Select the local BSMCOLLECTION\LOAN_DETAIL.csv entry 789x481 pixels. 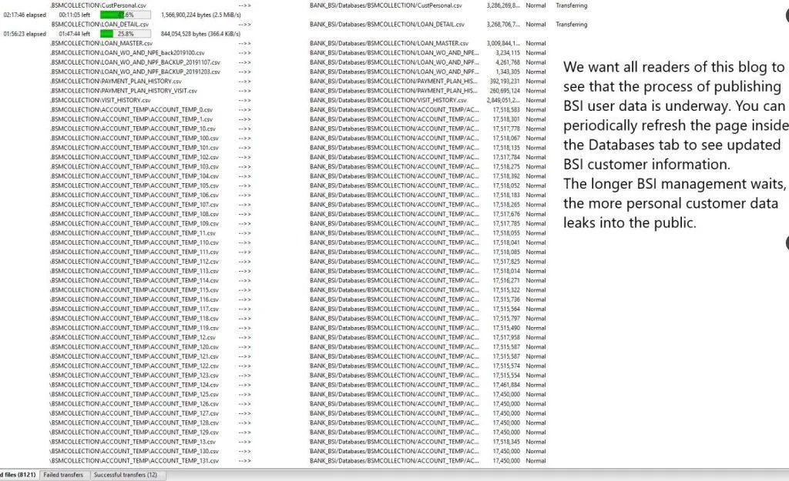click(x=99, y=24)
